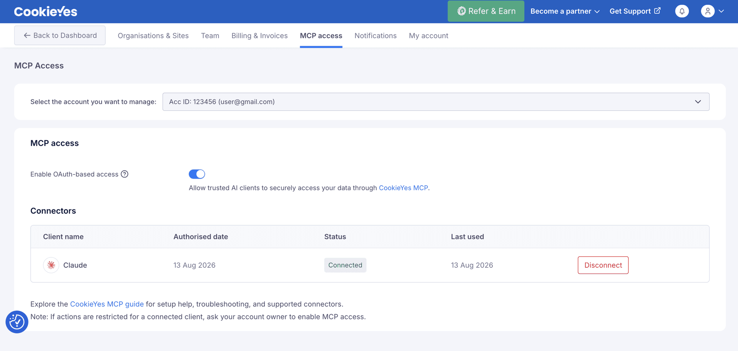
Task: Click the MCP Access page title
Action: point(39,66)
